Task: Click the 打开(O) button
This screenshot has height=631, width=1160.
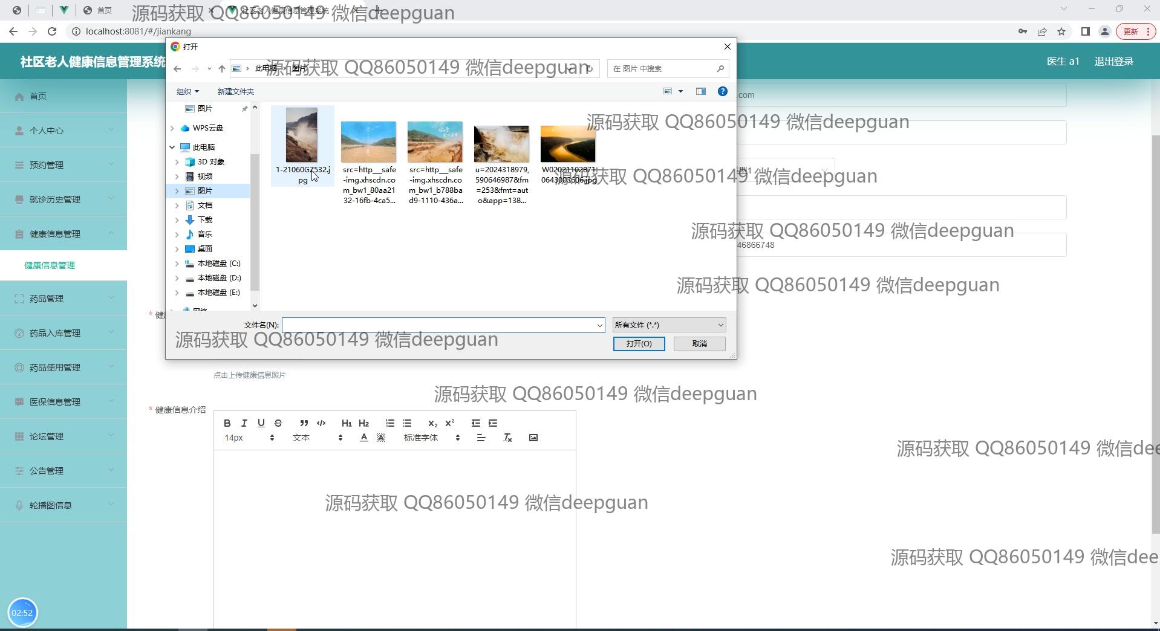Action: (639, 344)
